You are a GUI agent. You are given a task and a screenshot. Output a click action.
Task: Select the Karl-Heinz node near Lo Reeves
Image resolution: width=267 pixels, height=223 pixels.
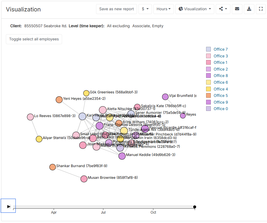[83, 116]
